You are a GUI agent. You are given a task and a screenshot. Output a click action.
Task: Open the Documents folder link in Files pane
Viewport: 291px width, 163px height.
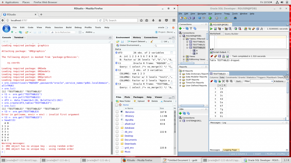coord(131,140)
